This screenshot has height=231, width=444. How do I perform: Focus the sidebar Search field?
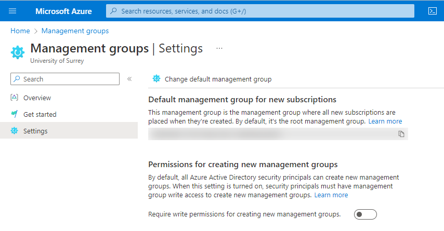pyautogui.click(x=65, y=79)
